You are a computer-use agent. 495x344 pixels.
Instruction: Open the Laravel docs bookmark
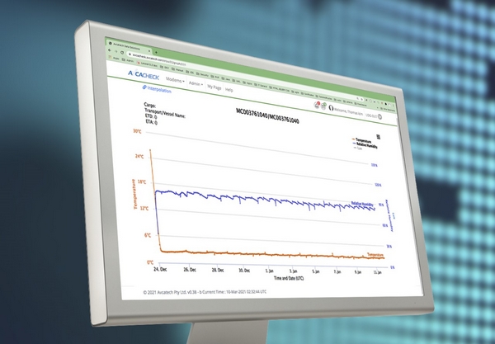click(148, 64)
